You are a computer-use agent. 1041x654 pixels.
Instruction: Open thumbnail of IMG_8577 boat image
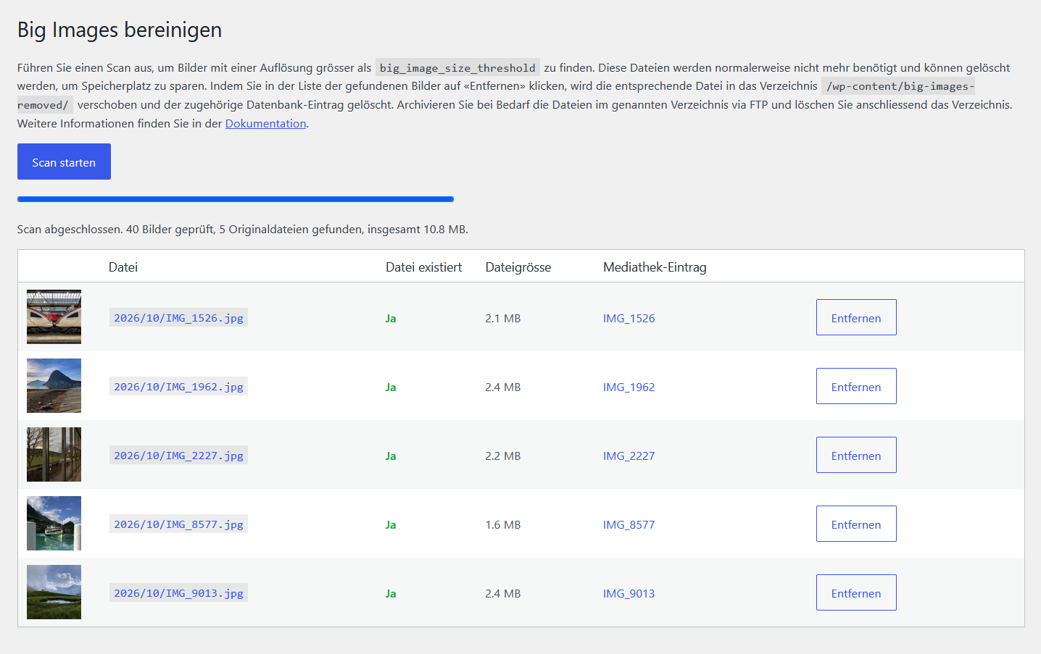[x=54, y=524]
